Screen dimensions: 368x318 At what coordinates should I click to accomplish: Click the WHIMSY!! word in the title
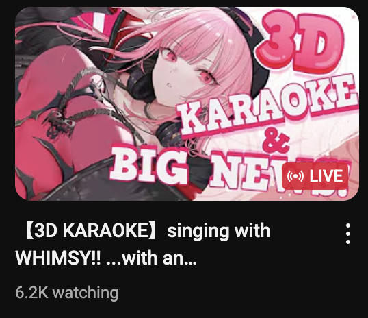(x=58, y=258)
